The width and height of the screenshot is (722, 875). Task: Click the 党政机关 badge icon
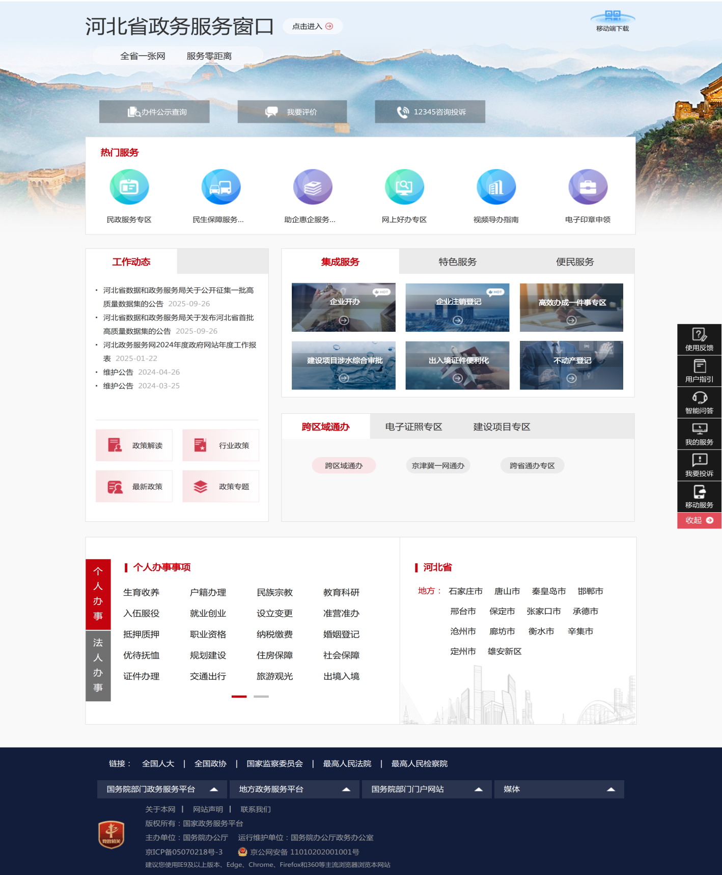pos(111,834)
